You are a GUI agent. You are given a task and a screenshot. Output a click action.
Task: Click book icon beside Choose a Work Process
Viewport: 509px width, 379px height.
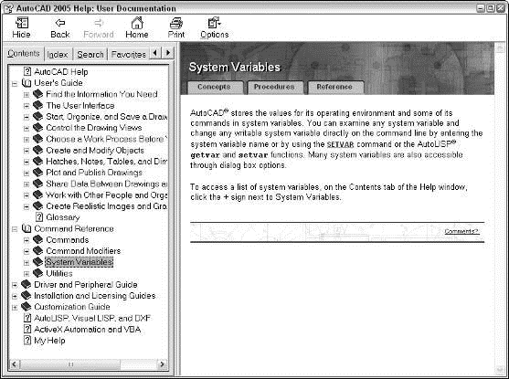tap(38, 139)
